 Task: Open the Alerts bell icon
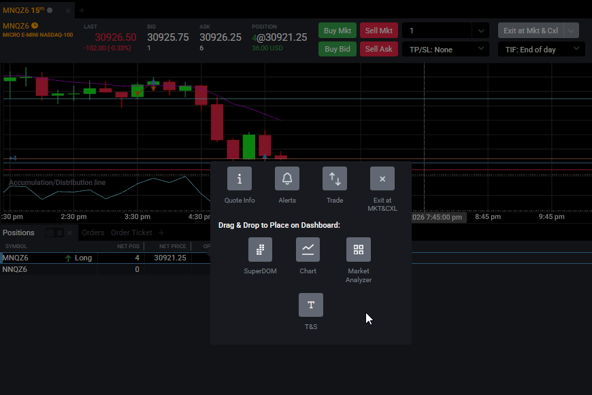[x=287, y=178]
